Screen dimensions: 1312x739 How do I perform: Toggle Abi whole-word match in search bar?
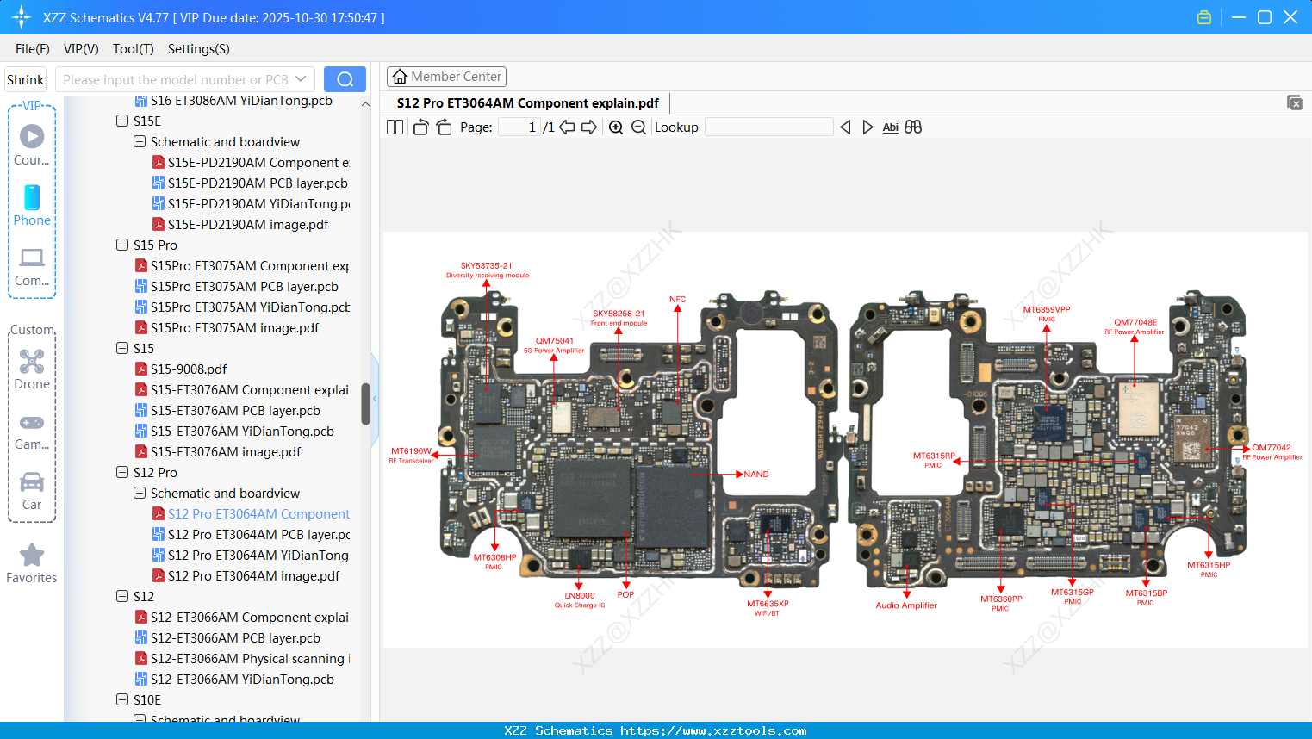[890, 127]
